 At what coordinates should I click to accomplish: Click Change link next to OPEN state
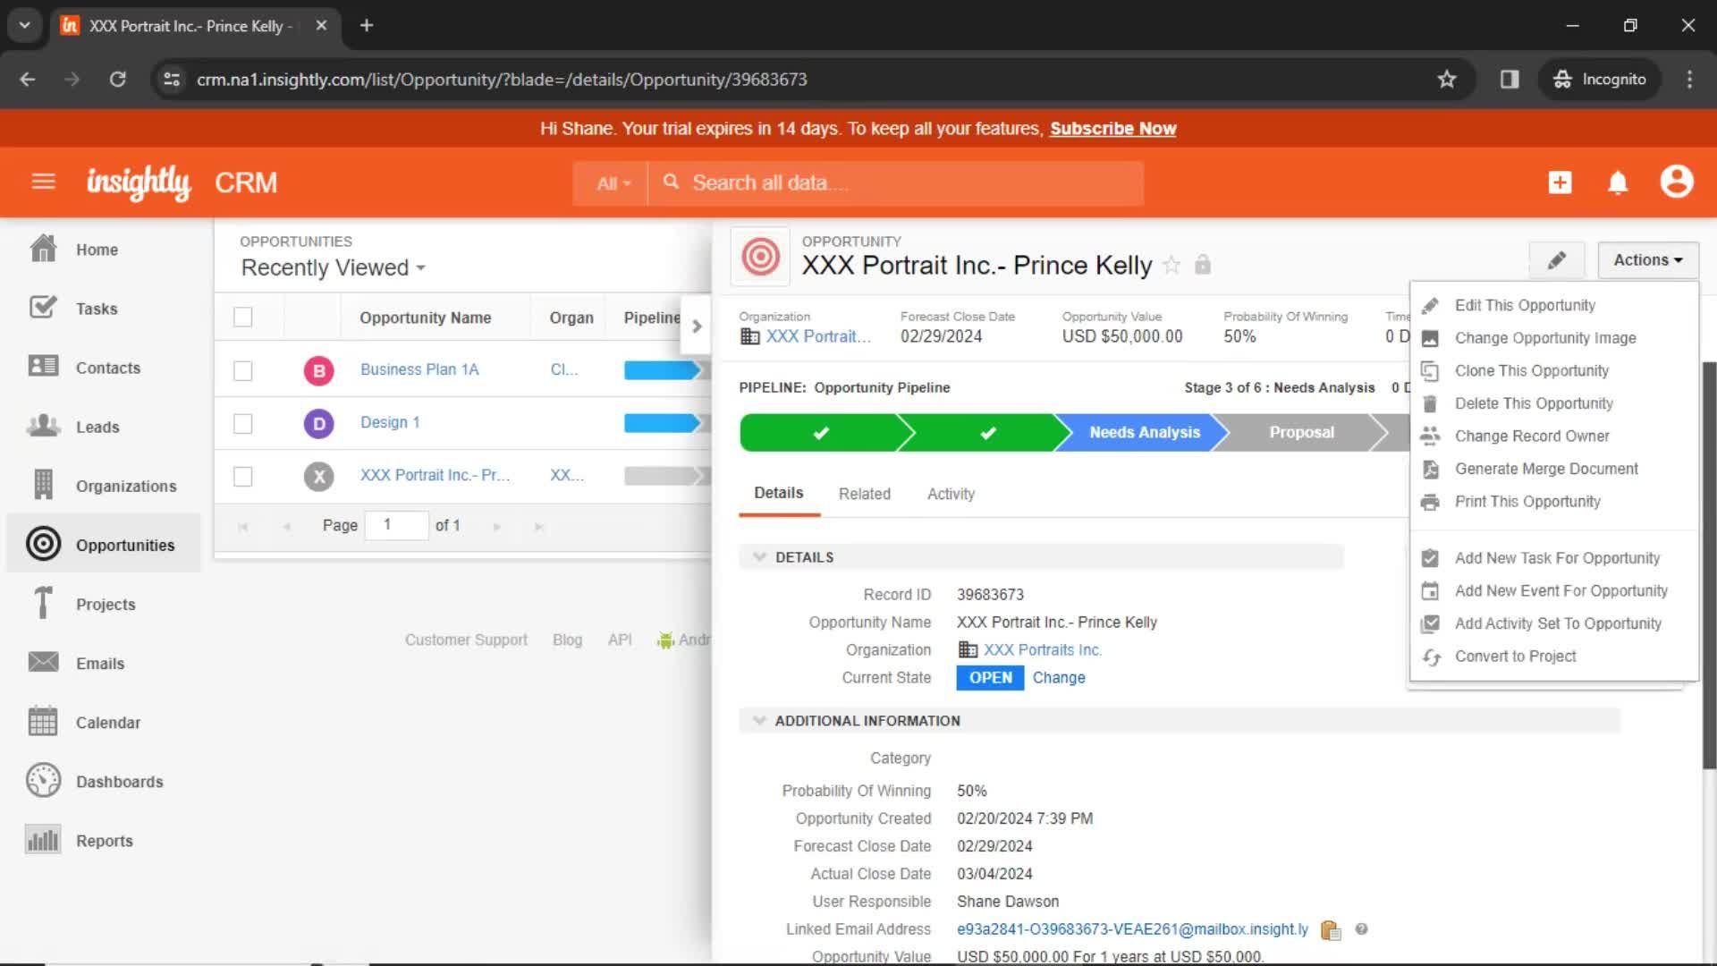(x=1059, y=678)
